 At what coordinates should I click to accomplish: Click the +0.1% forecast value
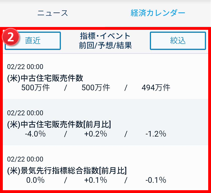pos(95,180)
